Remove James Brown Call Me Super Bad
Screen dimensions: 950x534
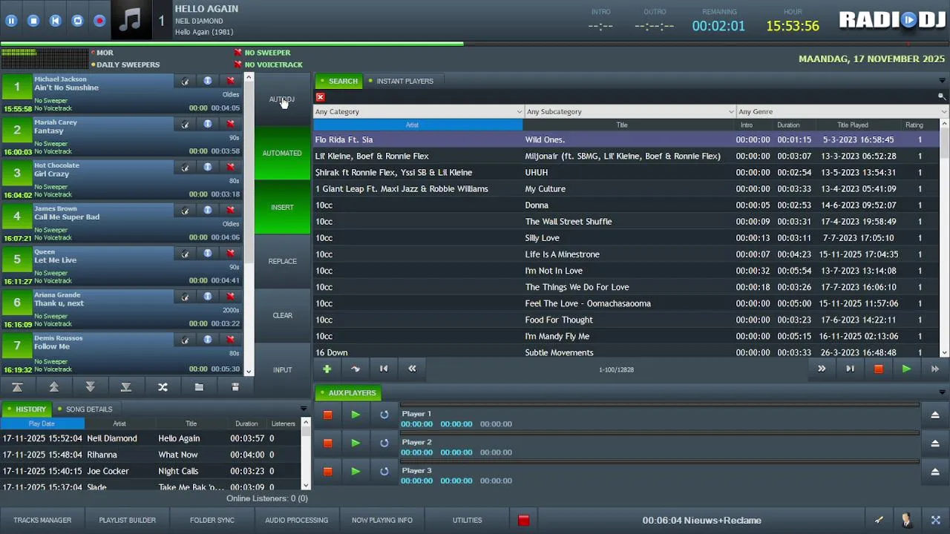(231, 210)
